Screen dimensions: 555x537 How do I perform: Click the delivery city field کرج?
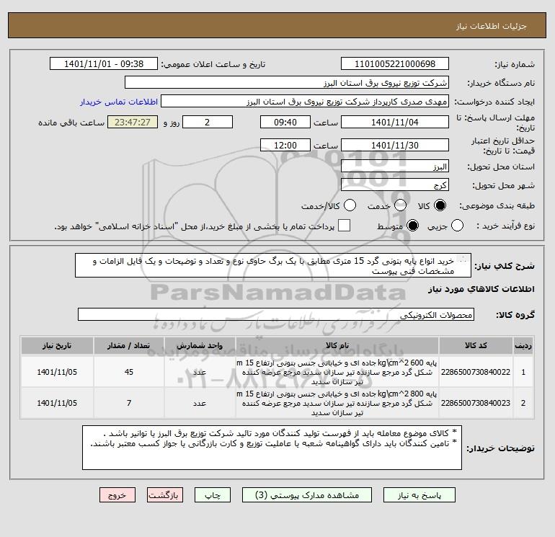click(x=395, y=185)
